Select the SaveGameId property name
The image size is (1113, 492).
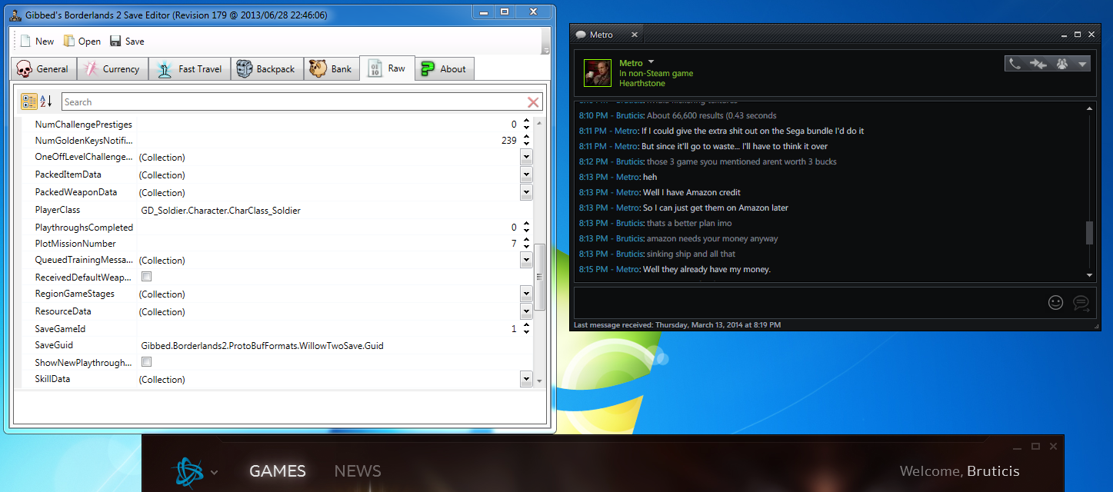[x=61, y=329]
